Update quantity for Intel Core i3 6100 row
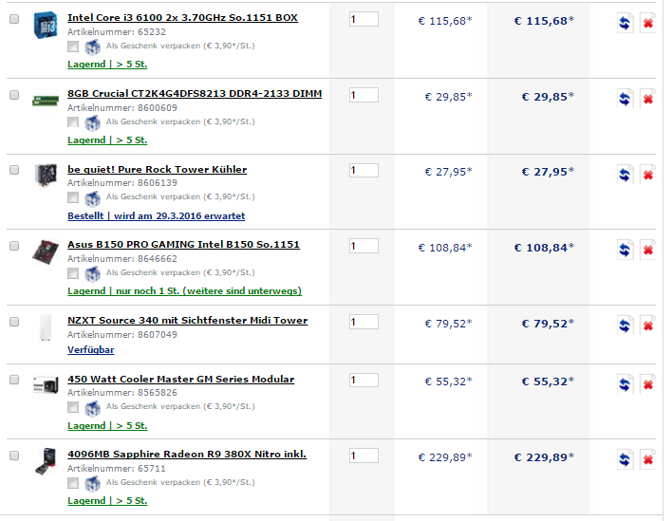This screenshot has width=672, height=521. [x=625, y=23]
